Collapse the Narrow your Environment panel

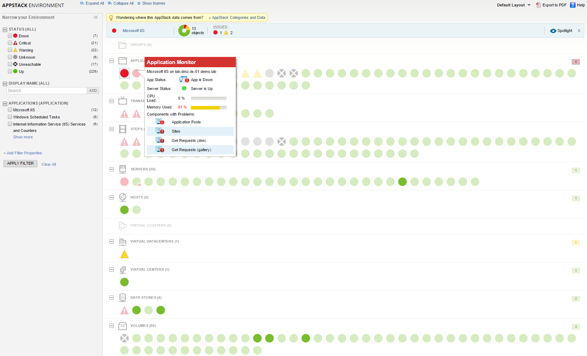pos(96,17)
